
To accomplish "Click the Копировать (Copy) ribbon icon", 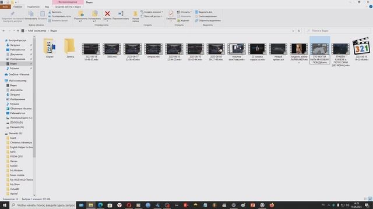I will 31,14.
